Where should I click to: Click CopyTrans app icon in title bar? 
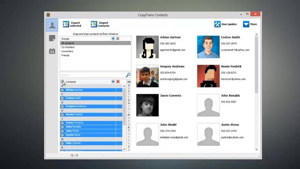(x=48, y=15)
